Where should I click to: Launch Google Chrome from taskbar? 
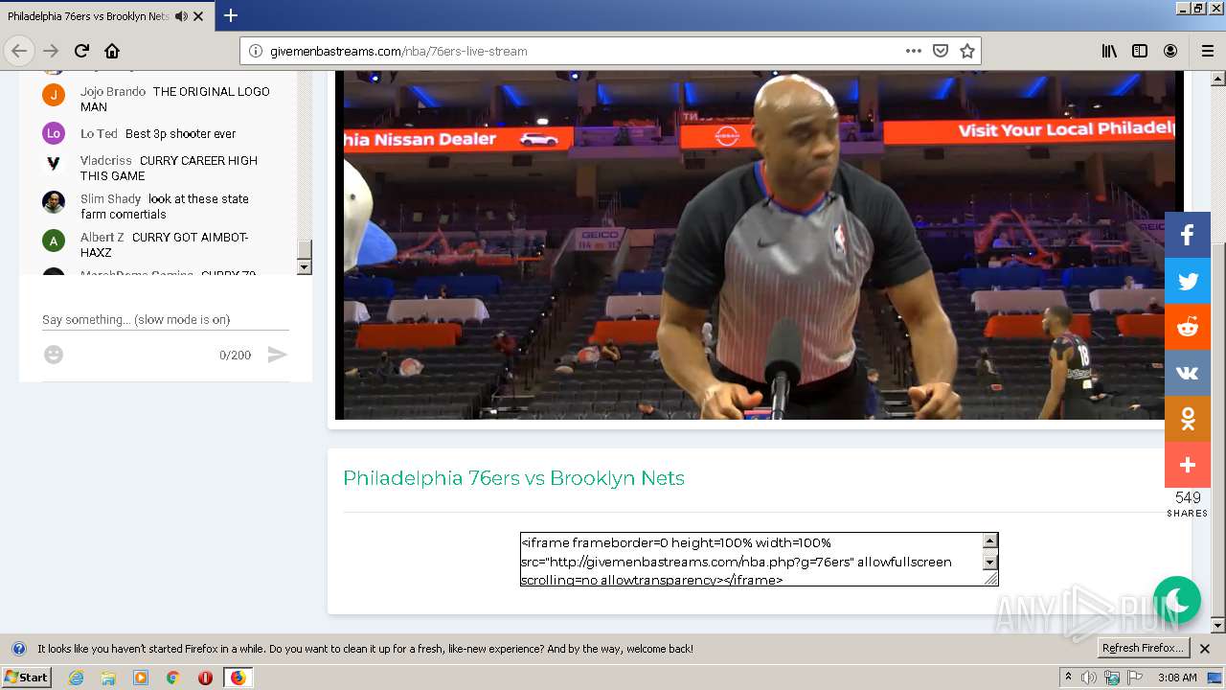(x=173, y=678)
